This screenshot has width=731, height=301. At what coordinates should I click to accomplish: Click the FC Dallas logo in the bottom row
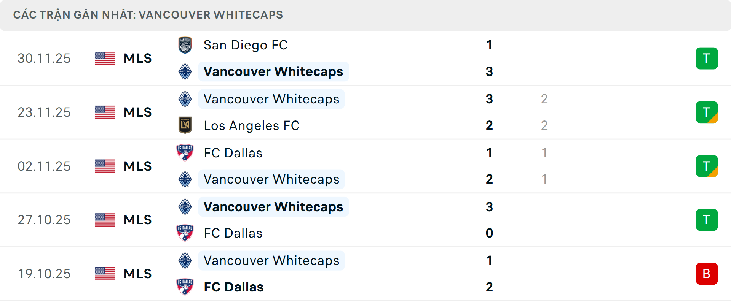coord(185,287)
